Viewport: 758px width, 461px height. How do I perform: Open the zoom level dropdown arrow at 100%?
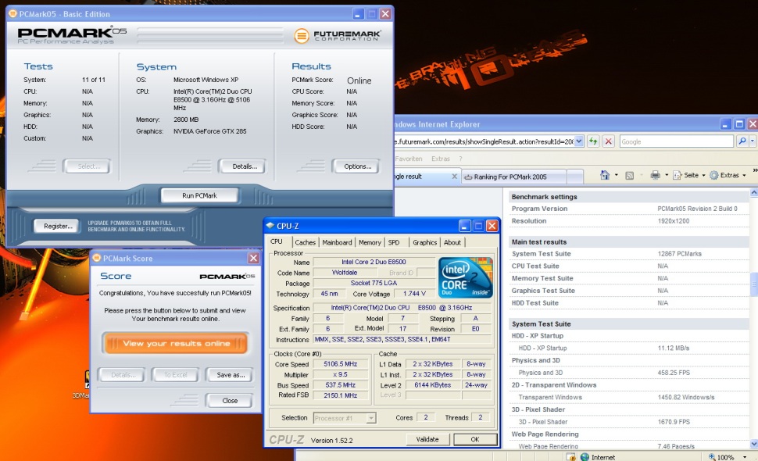(x=745, y=456)
